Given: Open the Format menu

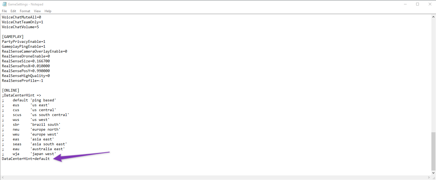Looking at the screenshot, I should (25, 11).
